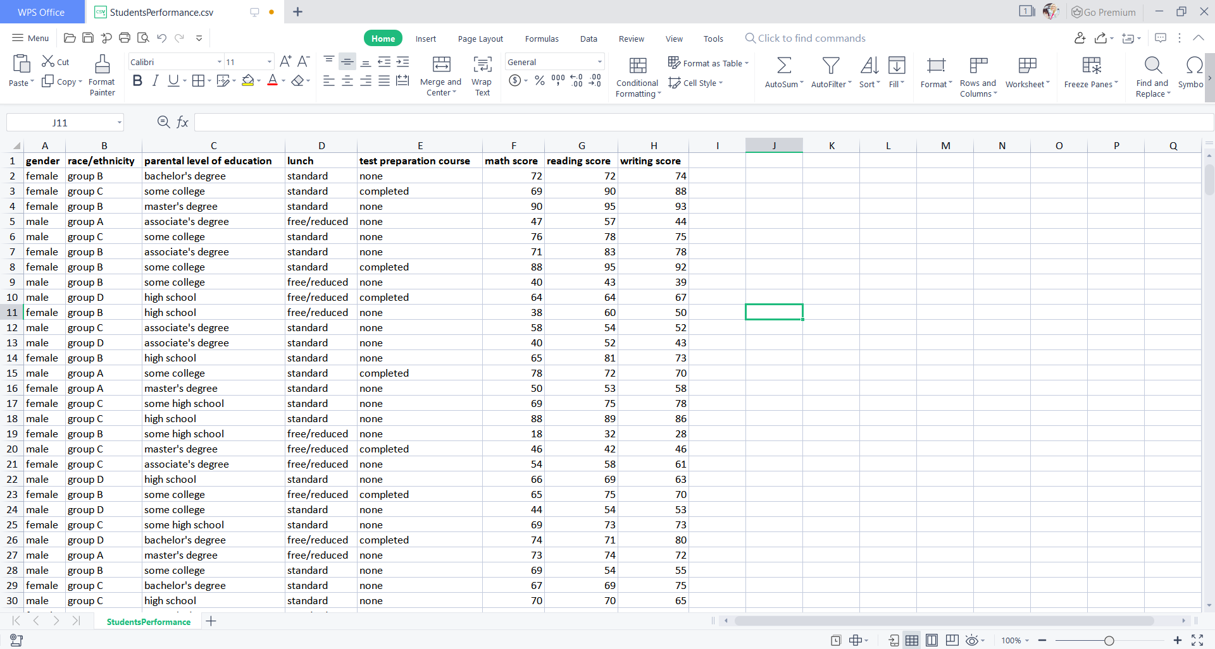Enable Wrap Text for selected cell
This screenshot has height=649, width=1215.
click(x=482, y=75)
